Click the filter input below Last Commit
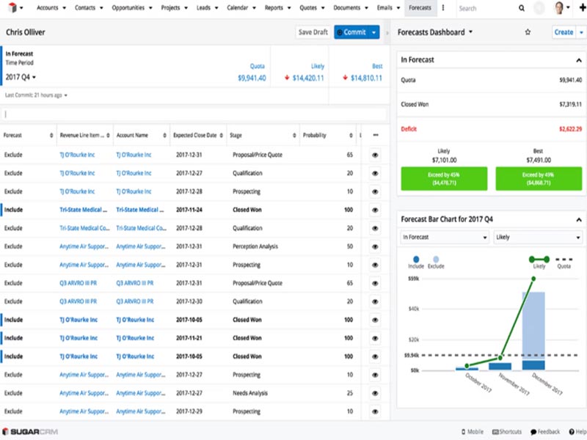Image resolution: width=587 pixels, height=440 pixels. pyautogui.click(x=194, y=113)
